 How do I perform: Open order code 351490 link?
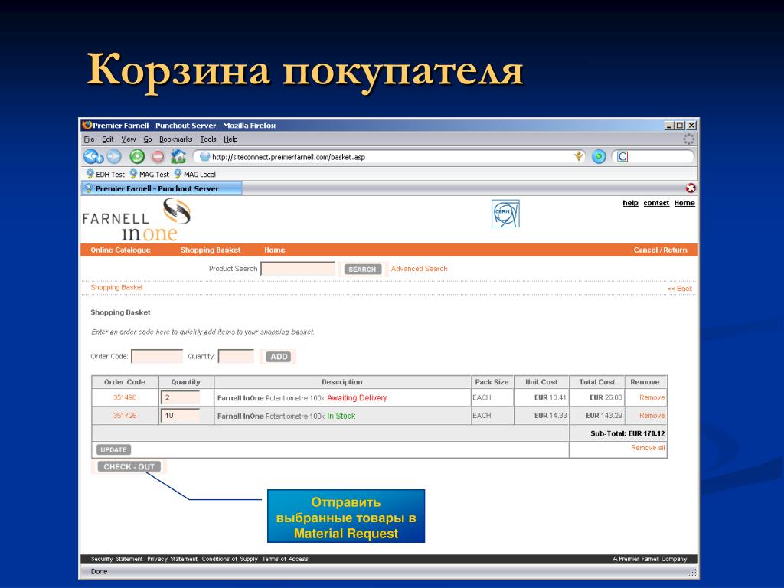125,397
